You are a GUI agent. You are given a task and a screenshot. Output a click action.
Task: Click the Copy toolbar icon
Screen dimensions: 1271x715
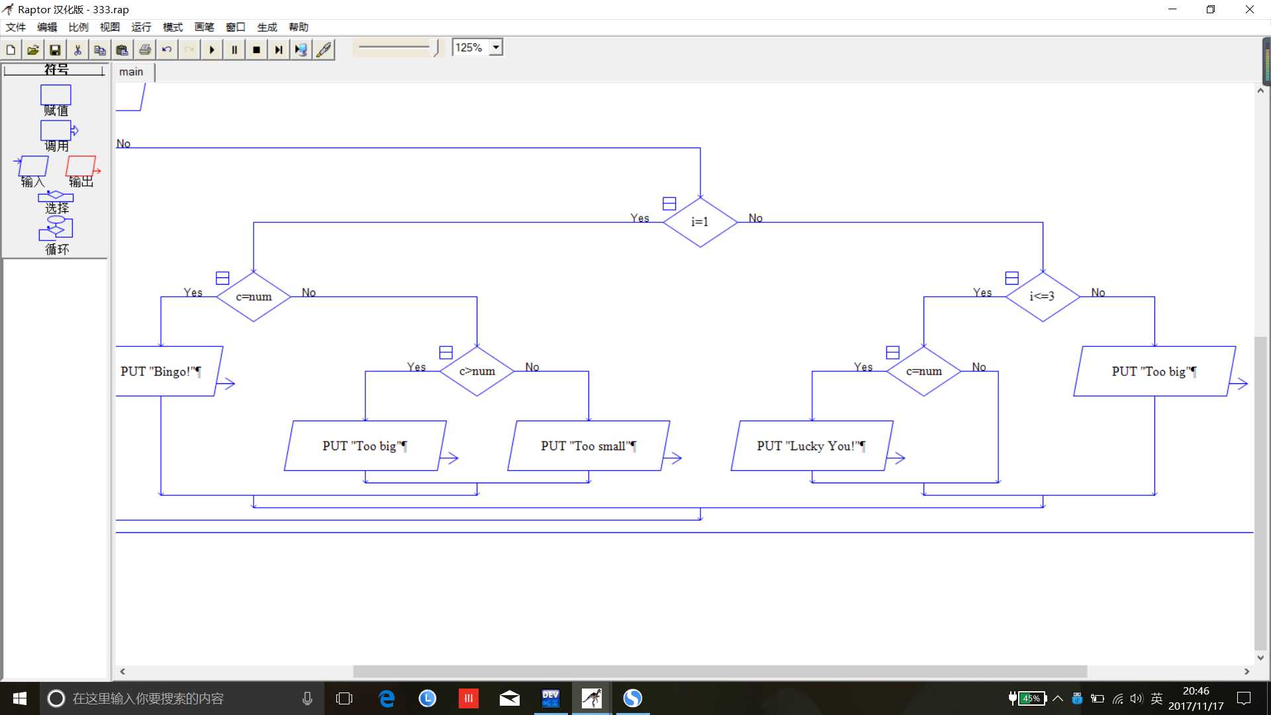pyautogui.click(x=100, y=50)
